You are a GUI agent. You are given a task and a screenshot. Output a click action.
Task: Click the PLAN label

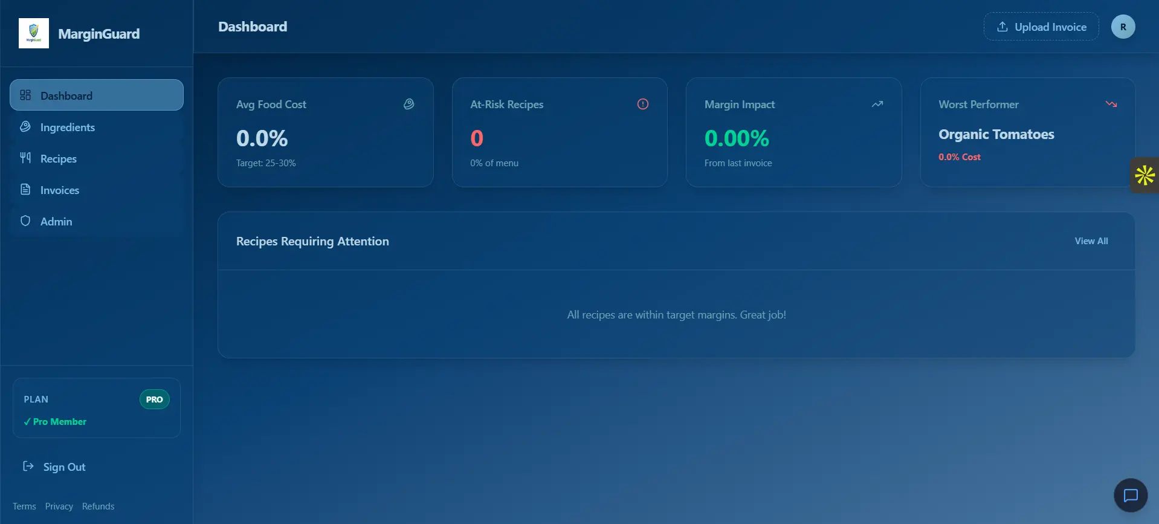[x=36, y=399]
